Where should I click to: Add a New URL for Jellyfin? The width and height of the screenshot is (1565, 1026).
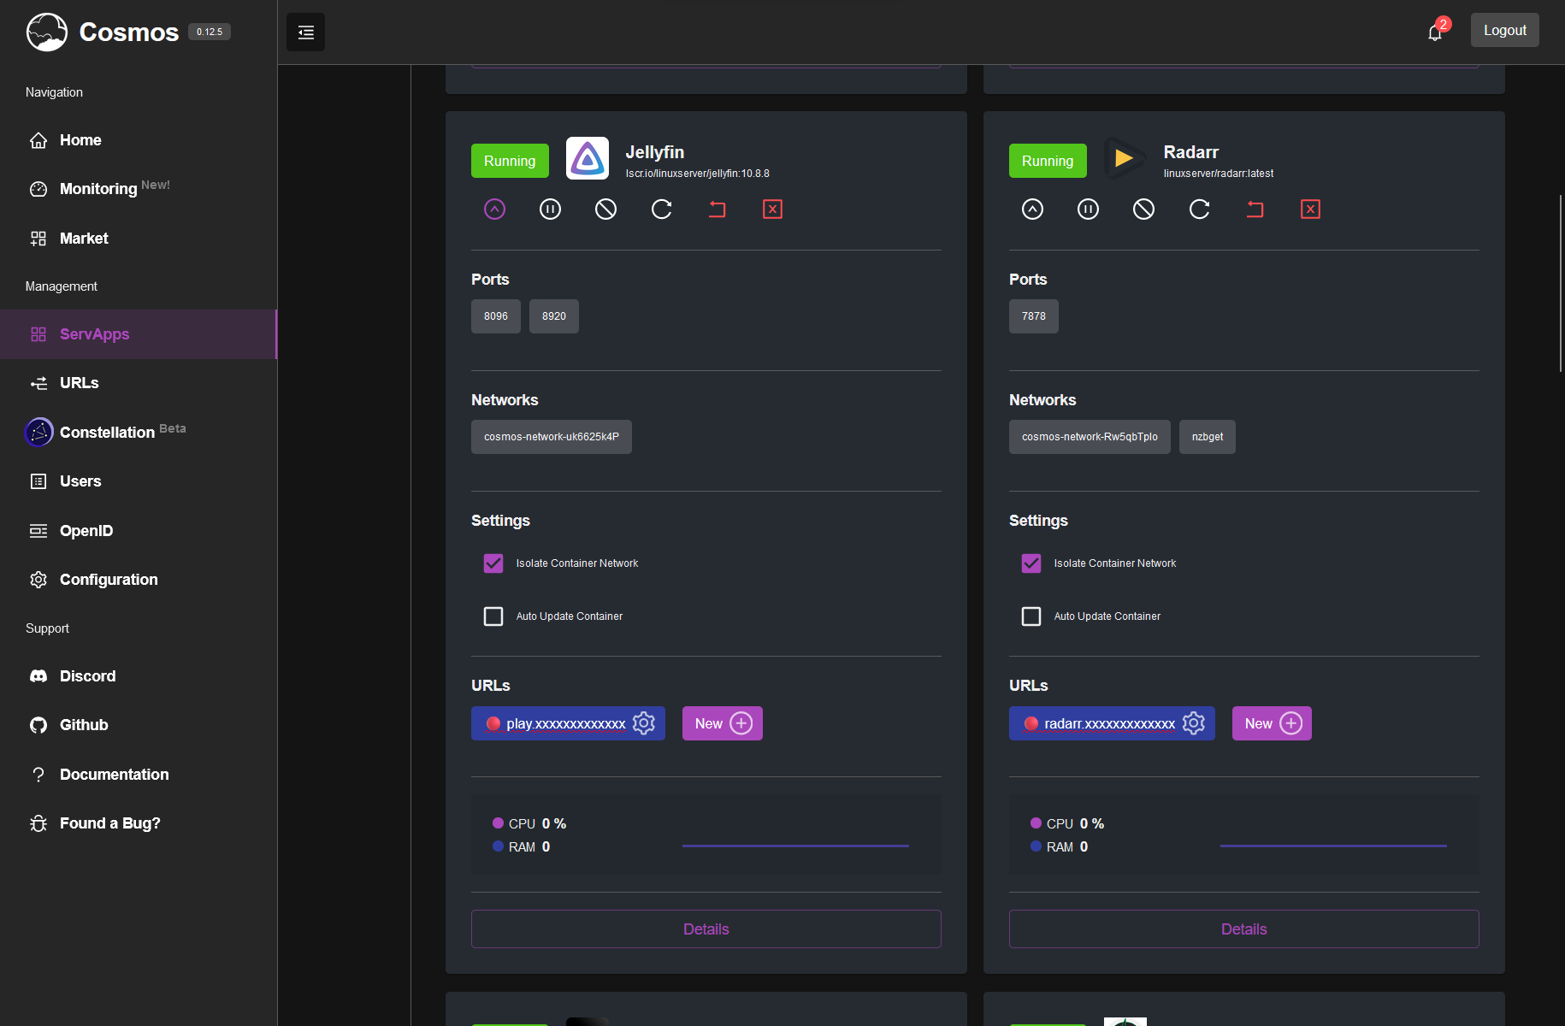(x=723, y=723)
